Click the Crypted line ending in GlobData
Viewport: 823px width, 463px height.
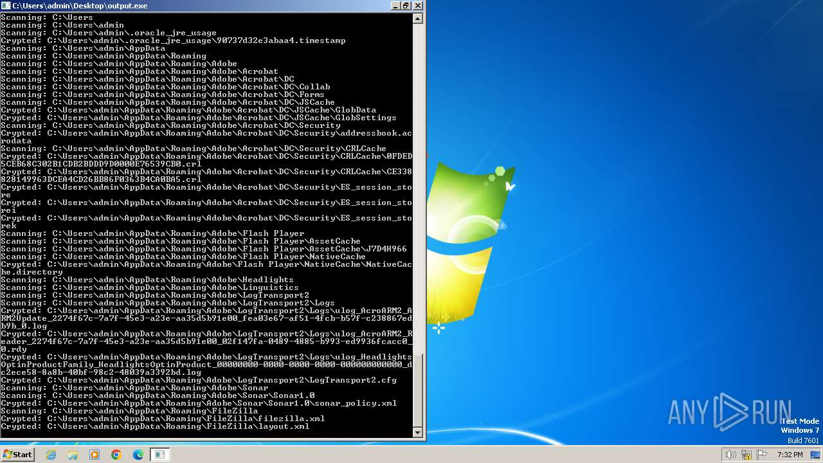[188, 110]
